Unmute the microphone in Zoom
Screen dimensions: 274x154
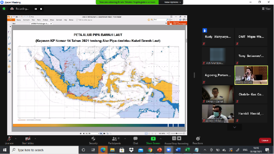point(9,140)
